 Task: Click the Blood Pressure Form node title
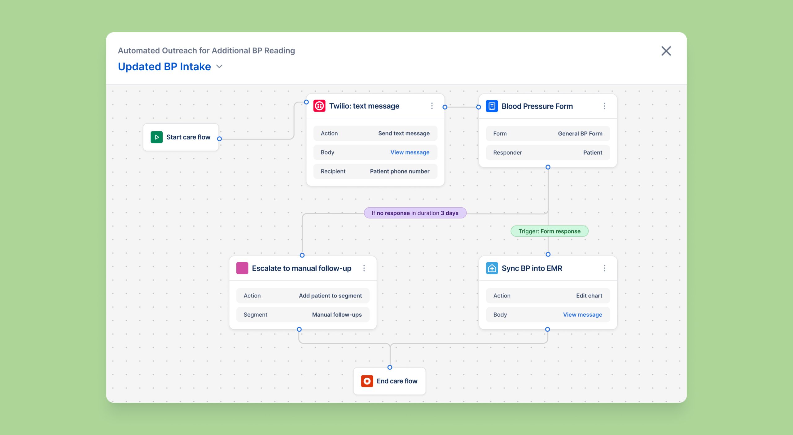click(x=537, y=107)
